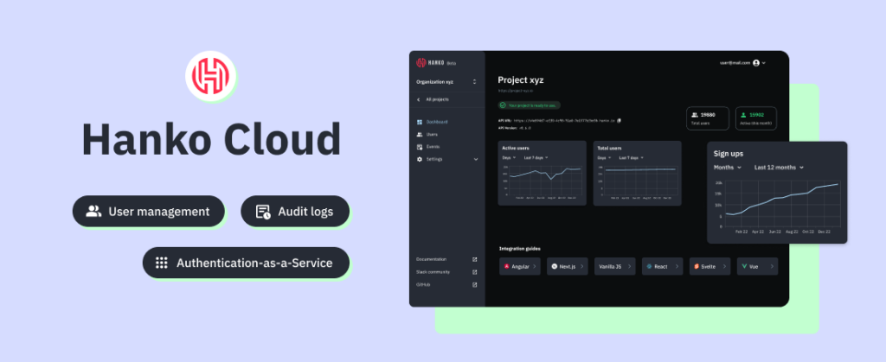Screen dimensions: 886x362
Task: Click the back chevron beside All projects
Action: tap(418, 99)
